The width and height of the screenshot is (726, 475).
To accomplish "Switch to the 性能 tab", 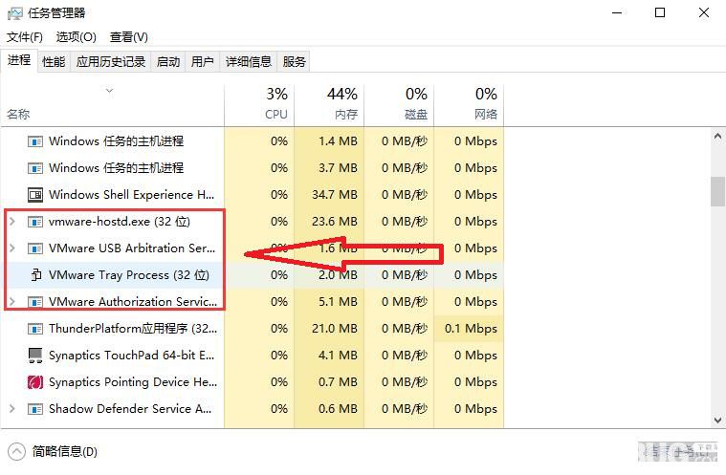I will point(54,61).
